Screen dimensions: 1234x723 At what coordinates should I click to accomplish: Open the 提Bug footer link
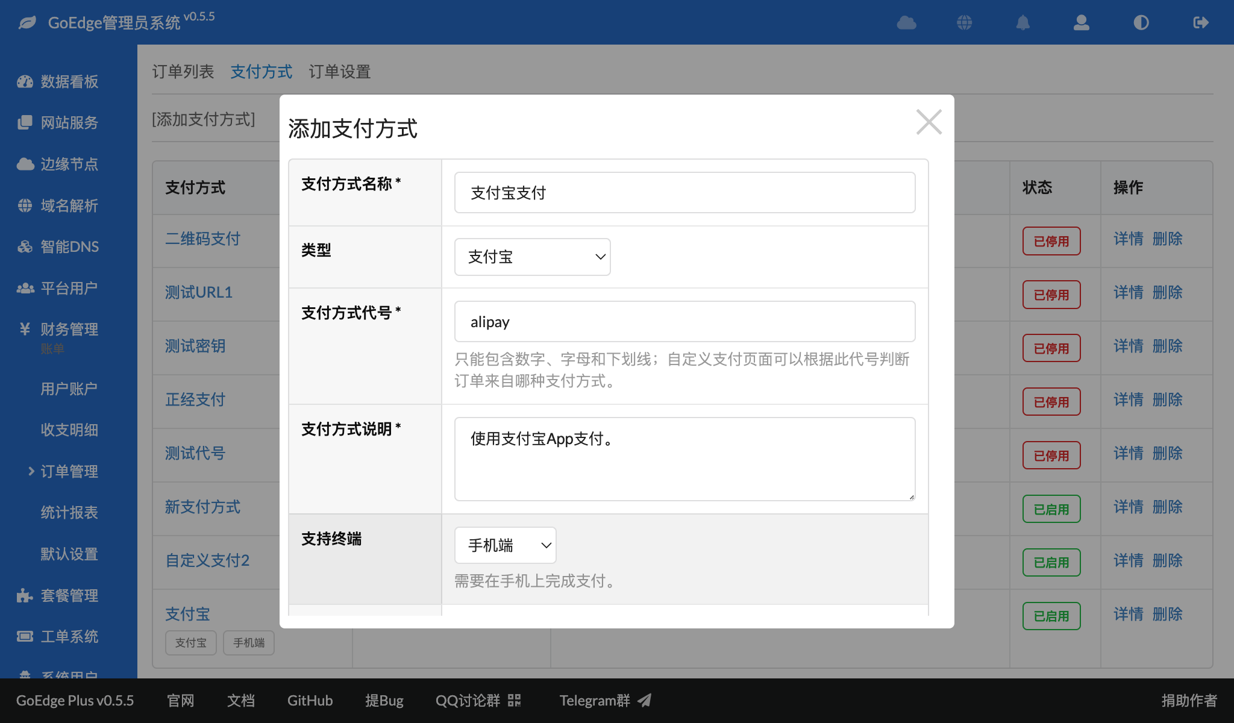tap(384, 700)
